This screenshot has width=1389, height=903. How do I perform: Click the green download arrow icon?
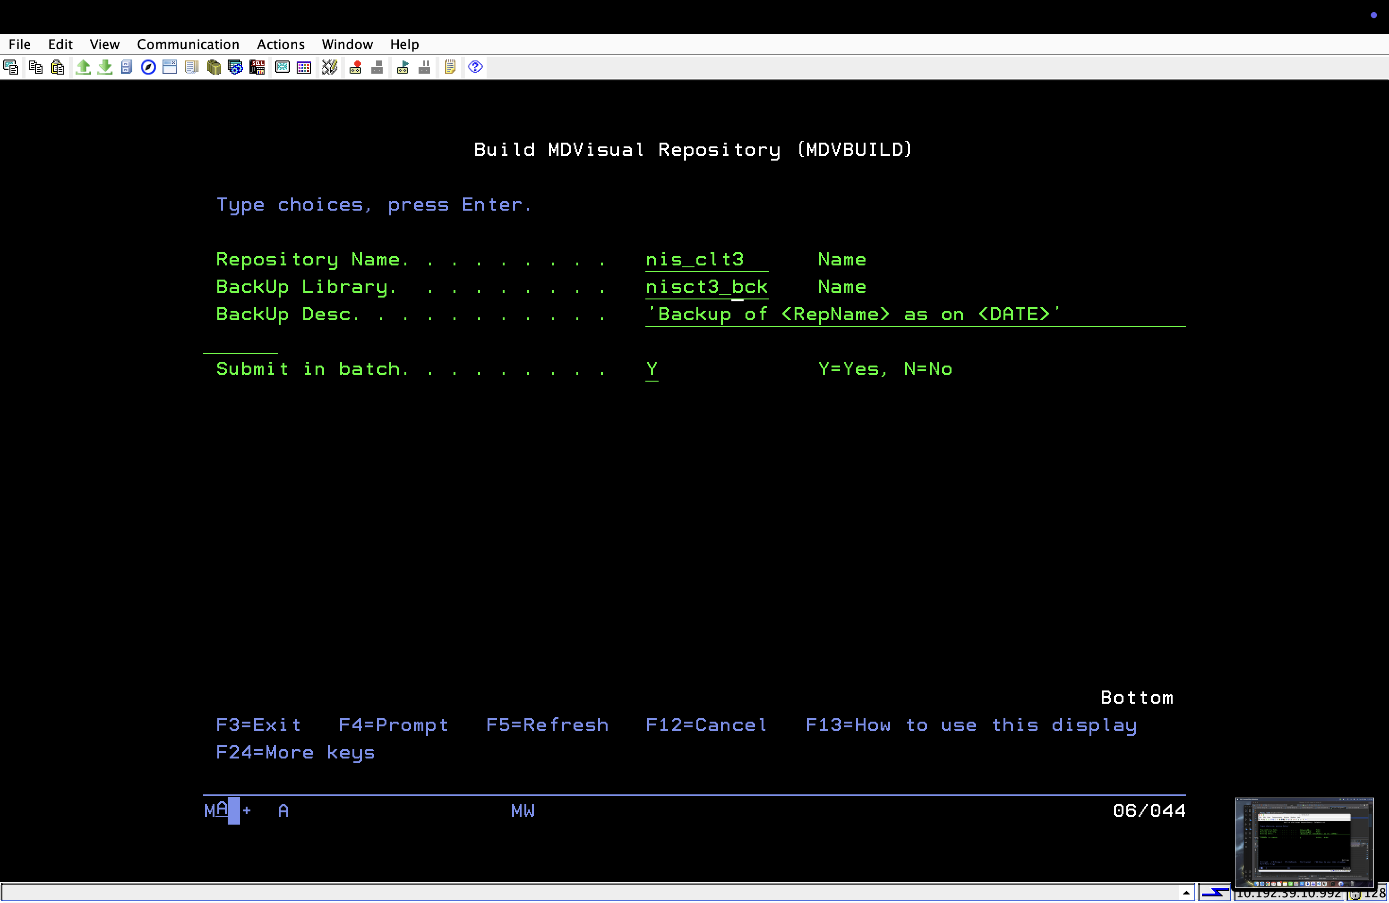[105, 67]
